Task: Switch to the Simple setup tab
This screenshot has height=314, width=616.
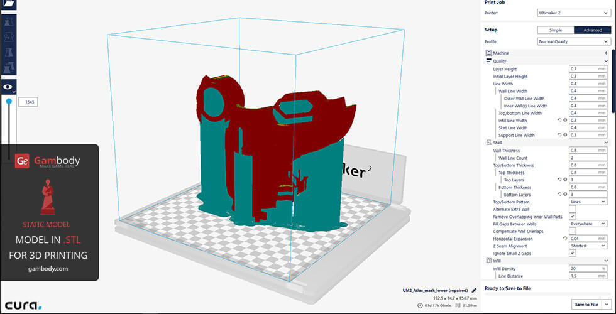Action: point(556,30)
